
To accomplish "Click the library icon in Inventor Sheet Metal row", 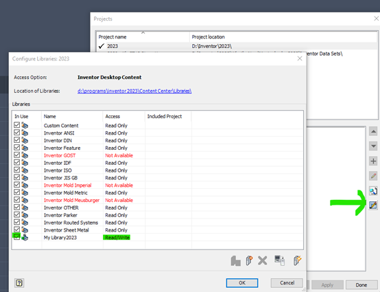I will [25, 230].
